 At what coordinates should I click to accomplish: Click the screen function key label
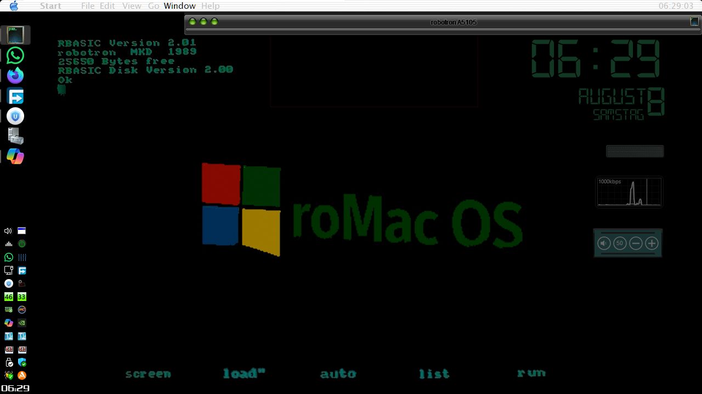pyautogui.click(x=148, y=374)
